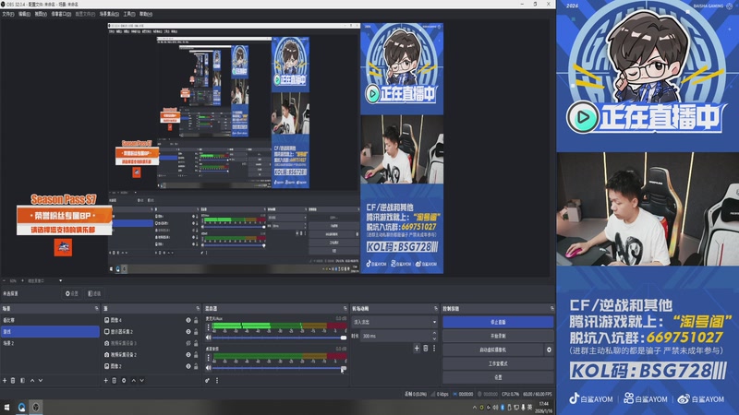The width and height of the screenshot is (739, 415).
Task: Click the 启动虚拟摄像机 button
Action: (x=493, y=350)
